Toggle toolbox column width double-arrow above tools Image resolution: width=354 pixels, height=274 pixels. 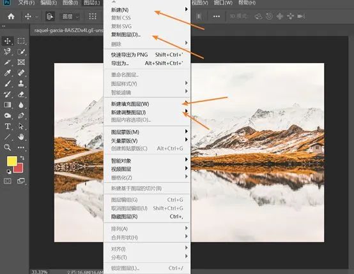[3, 27]
